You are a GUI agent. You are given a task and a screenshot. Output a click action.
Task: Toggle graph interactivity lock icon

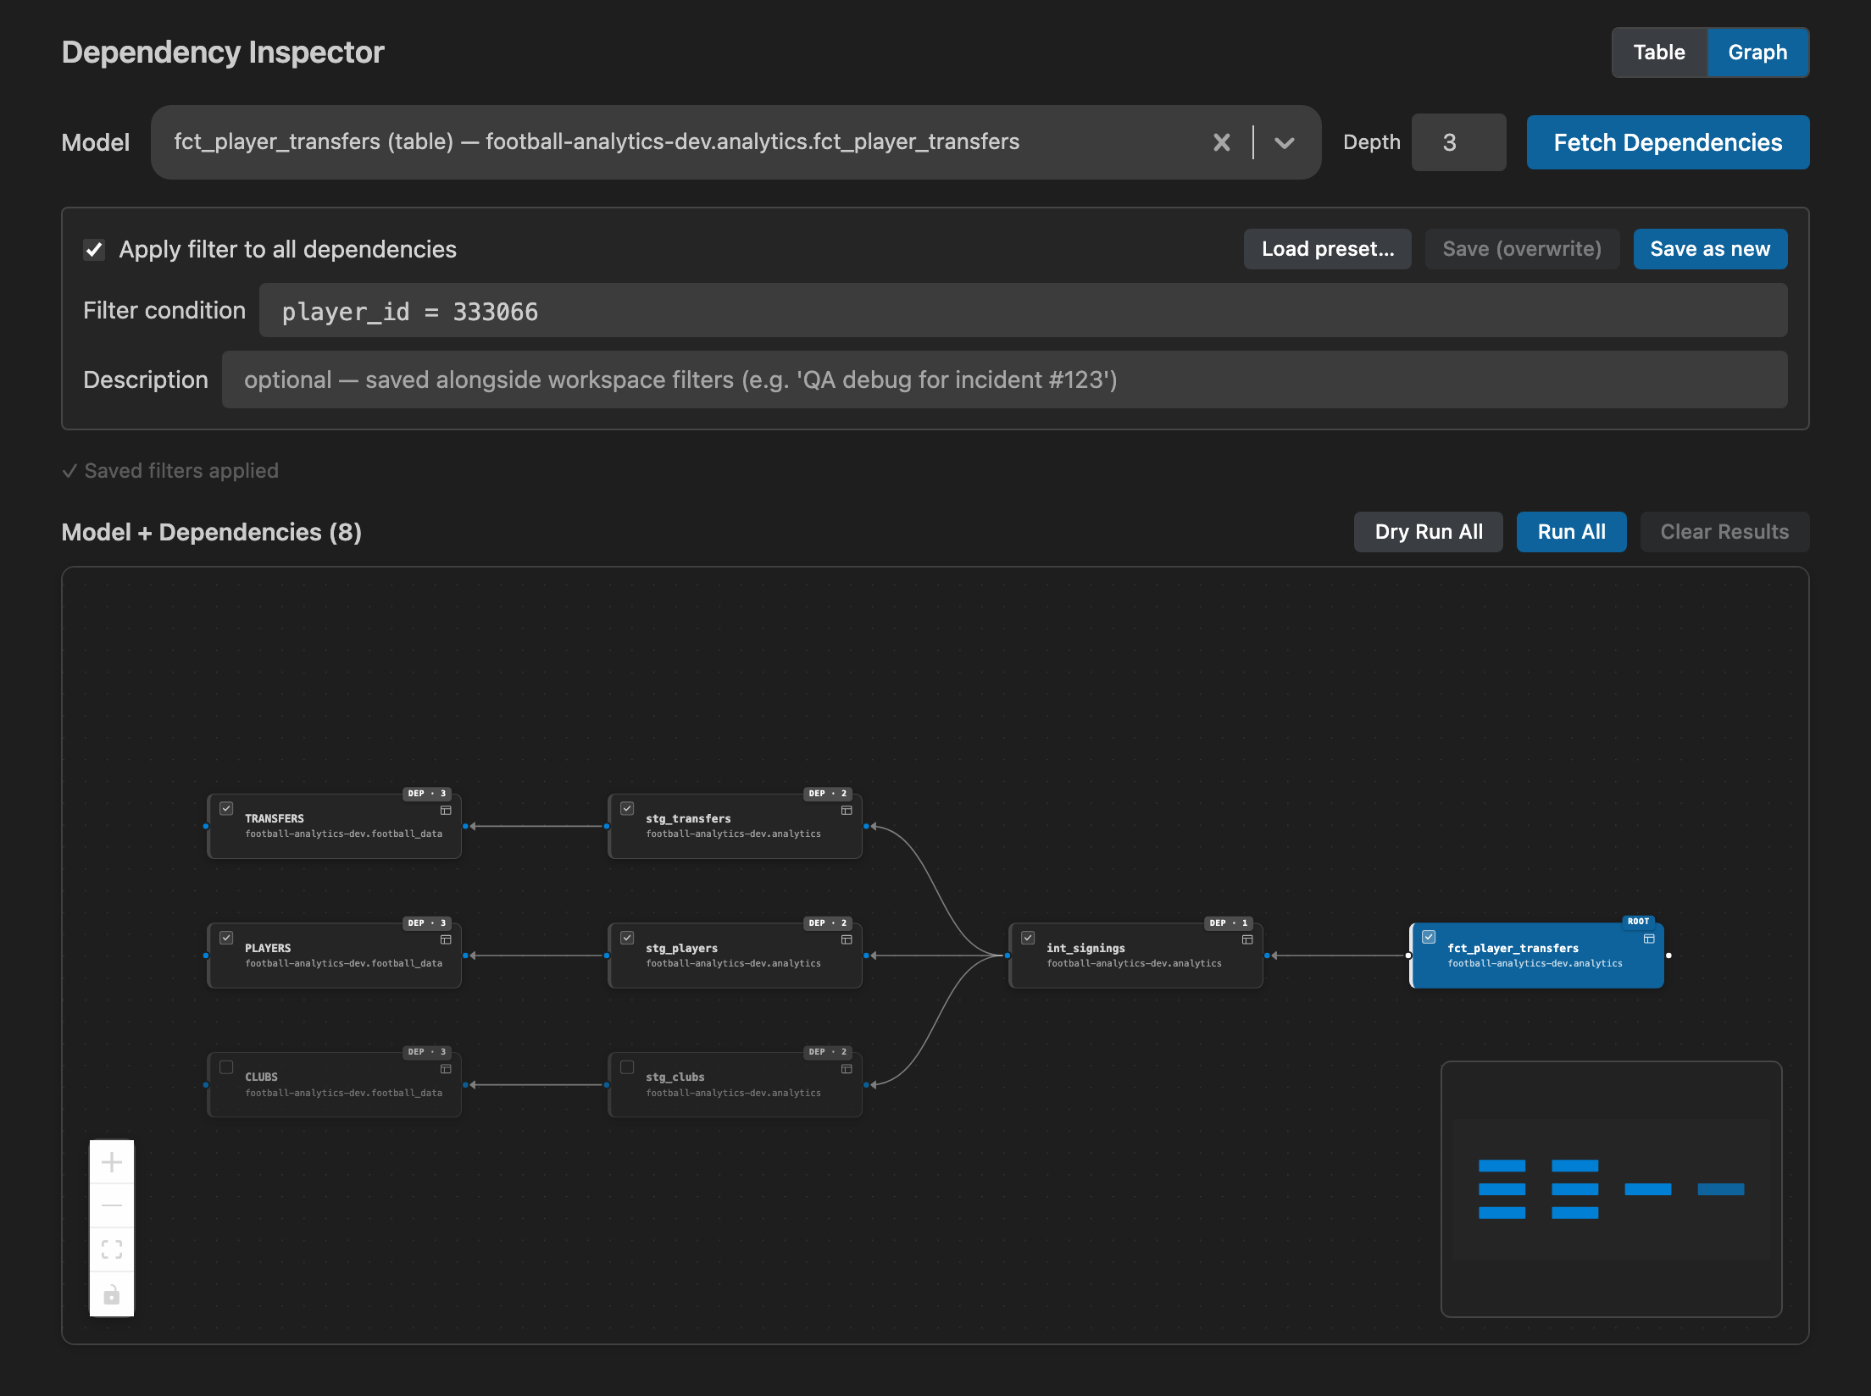click(x=112, y=1294)
